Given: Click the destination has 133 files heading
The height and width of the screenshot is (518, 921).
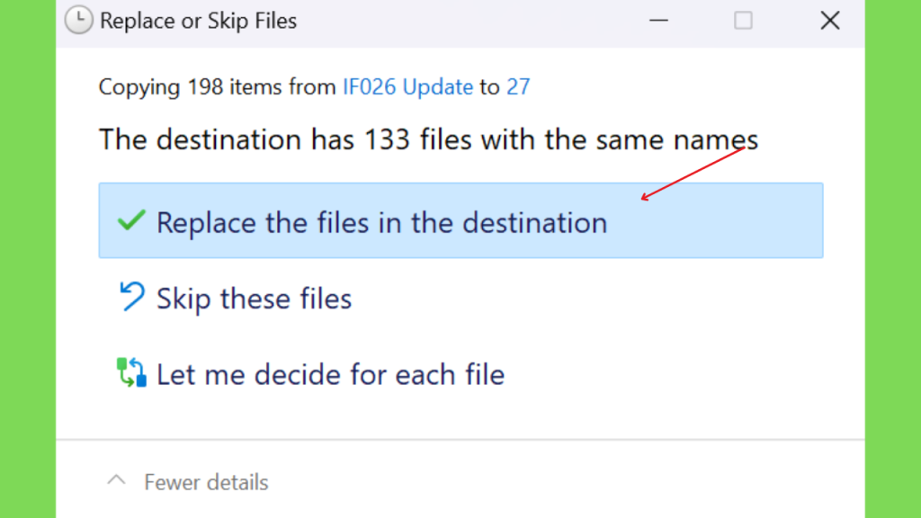Looking at the screenshot, I should (428, 139).
